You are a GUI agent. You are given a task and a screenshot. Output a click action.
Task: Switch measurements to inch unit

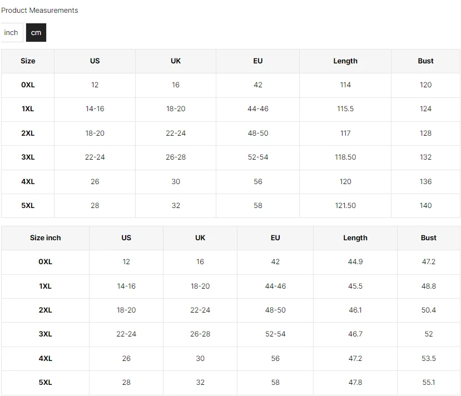(x=11, y=32)
